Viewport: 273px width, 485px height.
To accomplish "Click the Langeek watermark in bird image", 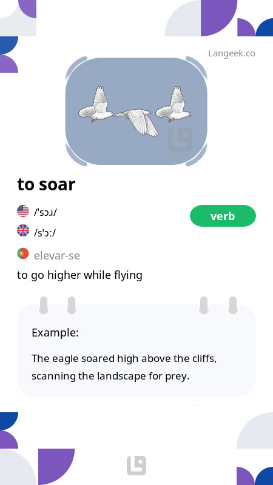I will [180, 140].
